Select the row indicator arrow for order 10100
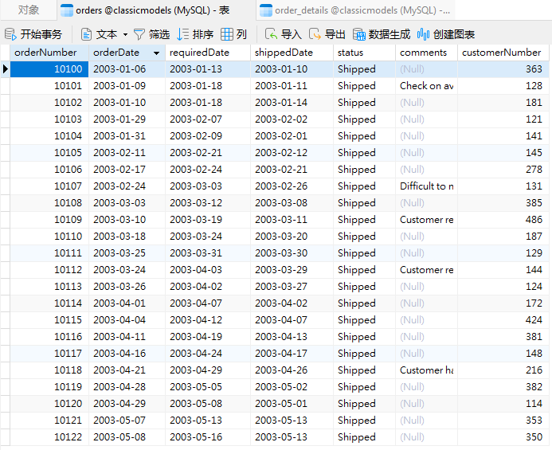This screenshot has height=450, width=552. tap(6, 69)
